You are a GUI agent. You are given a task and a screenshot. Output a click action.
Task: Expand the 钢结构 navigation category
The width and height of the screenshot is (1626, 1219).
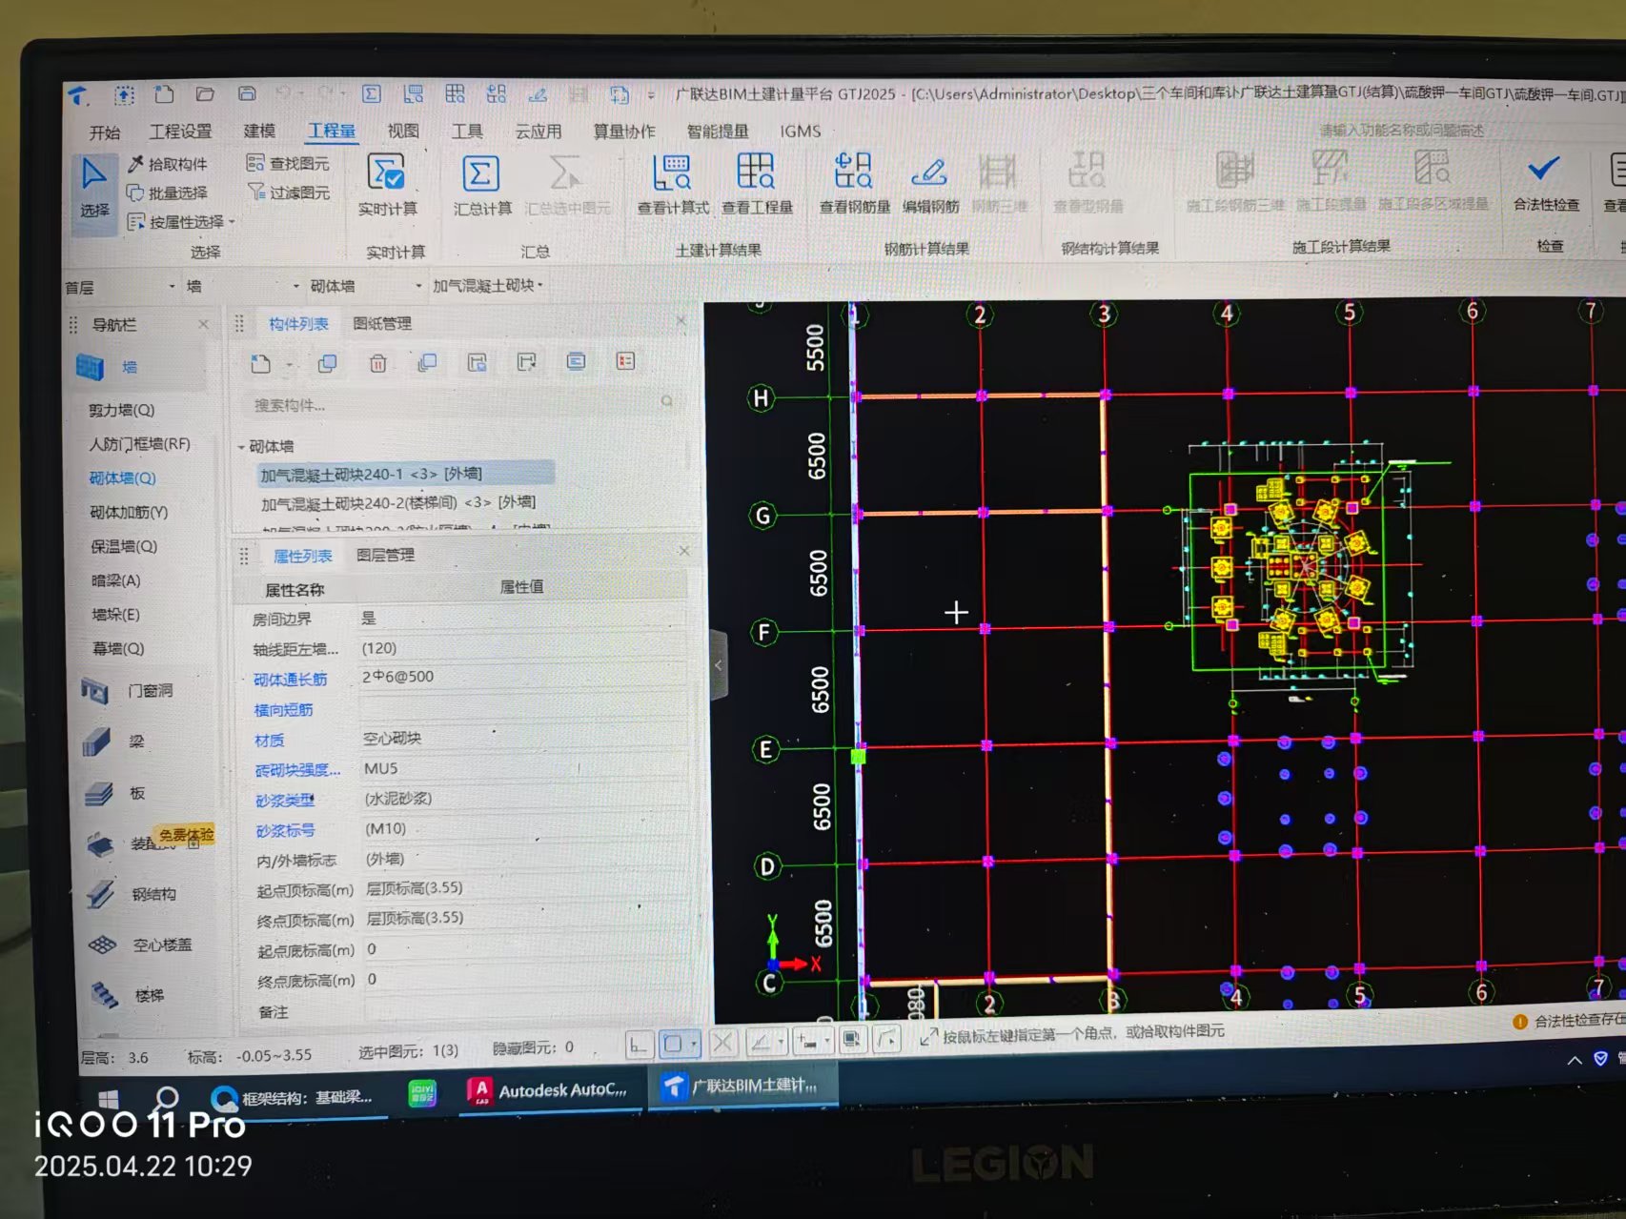(x=153, y=894)
